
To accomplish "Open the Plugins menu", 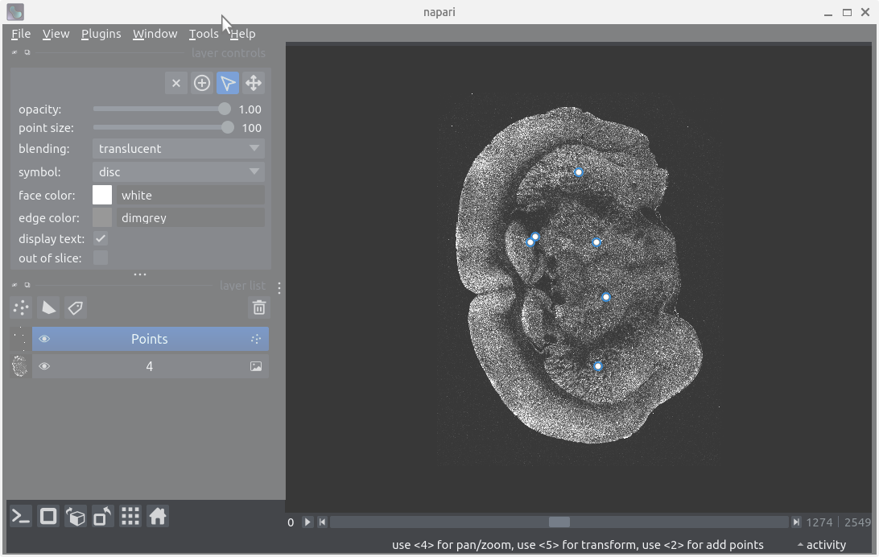I will [101, 34].
